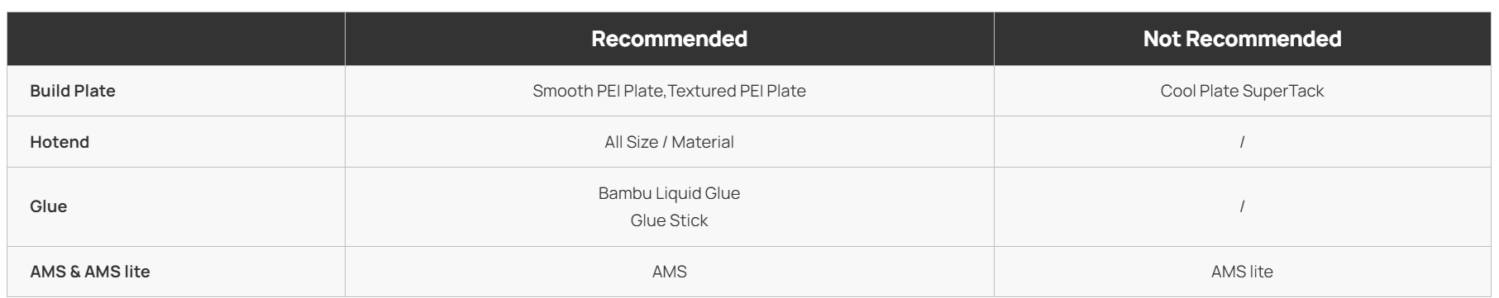The image size is (1499, 298).
Task: Select the Glue row label
Action: pos(49,206)
